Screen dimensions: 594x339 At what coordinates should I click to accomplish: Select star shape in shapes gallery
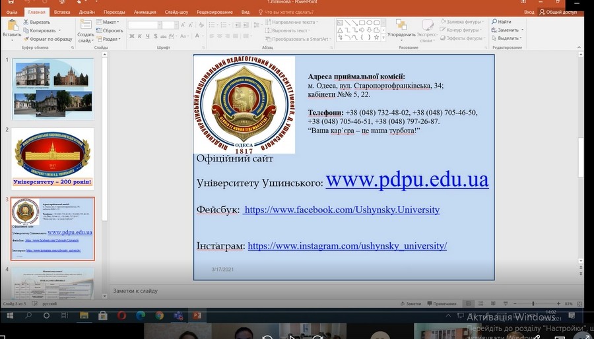pos(377,37)
